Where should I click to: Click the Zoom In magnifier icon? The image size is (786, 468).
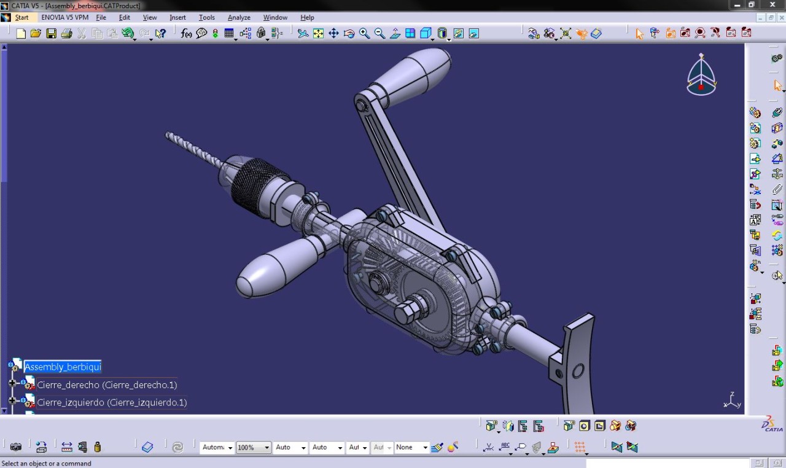365,33
